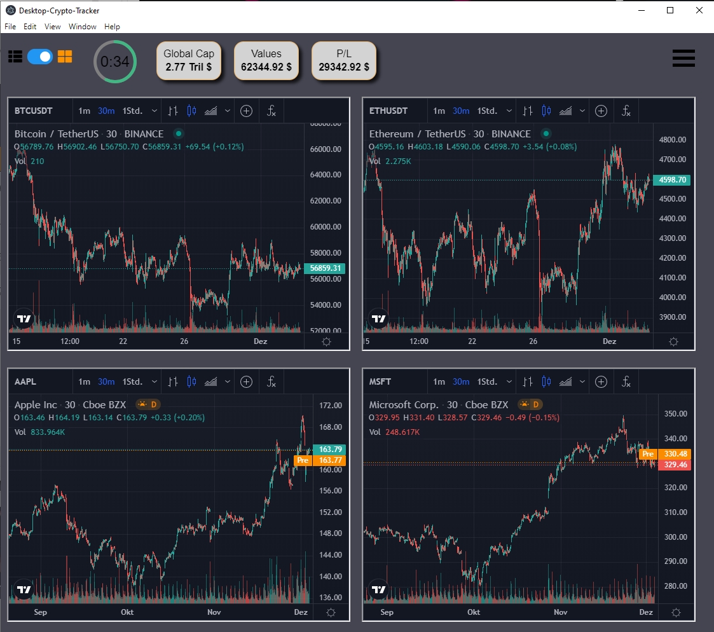
Task: Select 30m interval on ETHUSDT chart
Action: [x=461, y=111]
